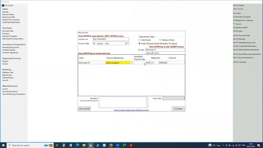Click F6: Receipt From Customer shortcut
The height and width of the screenshot is (148, 263).
coord(243,20)
